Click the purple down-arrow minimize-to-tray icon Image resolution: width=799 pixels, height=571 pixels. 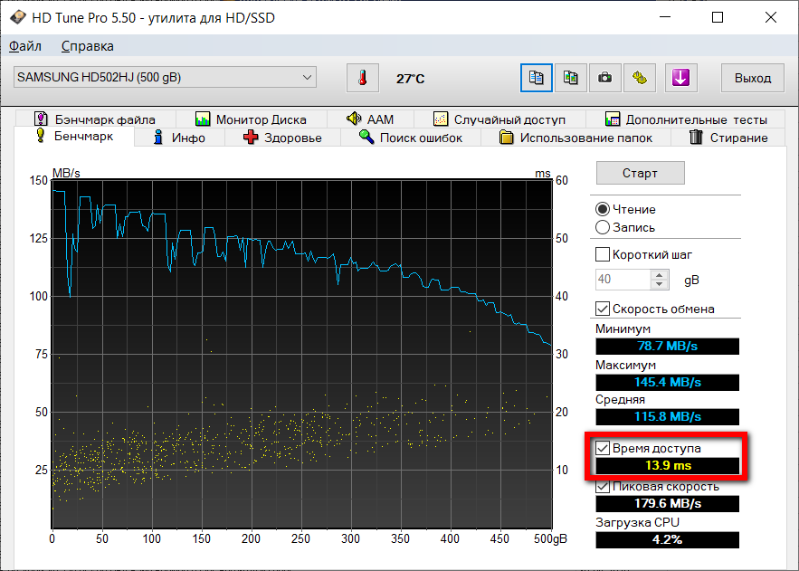(680, 78)
